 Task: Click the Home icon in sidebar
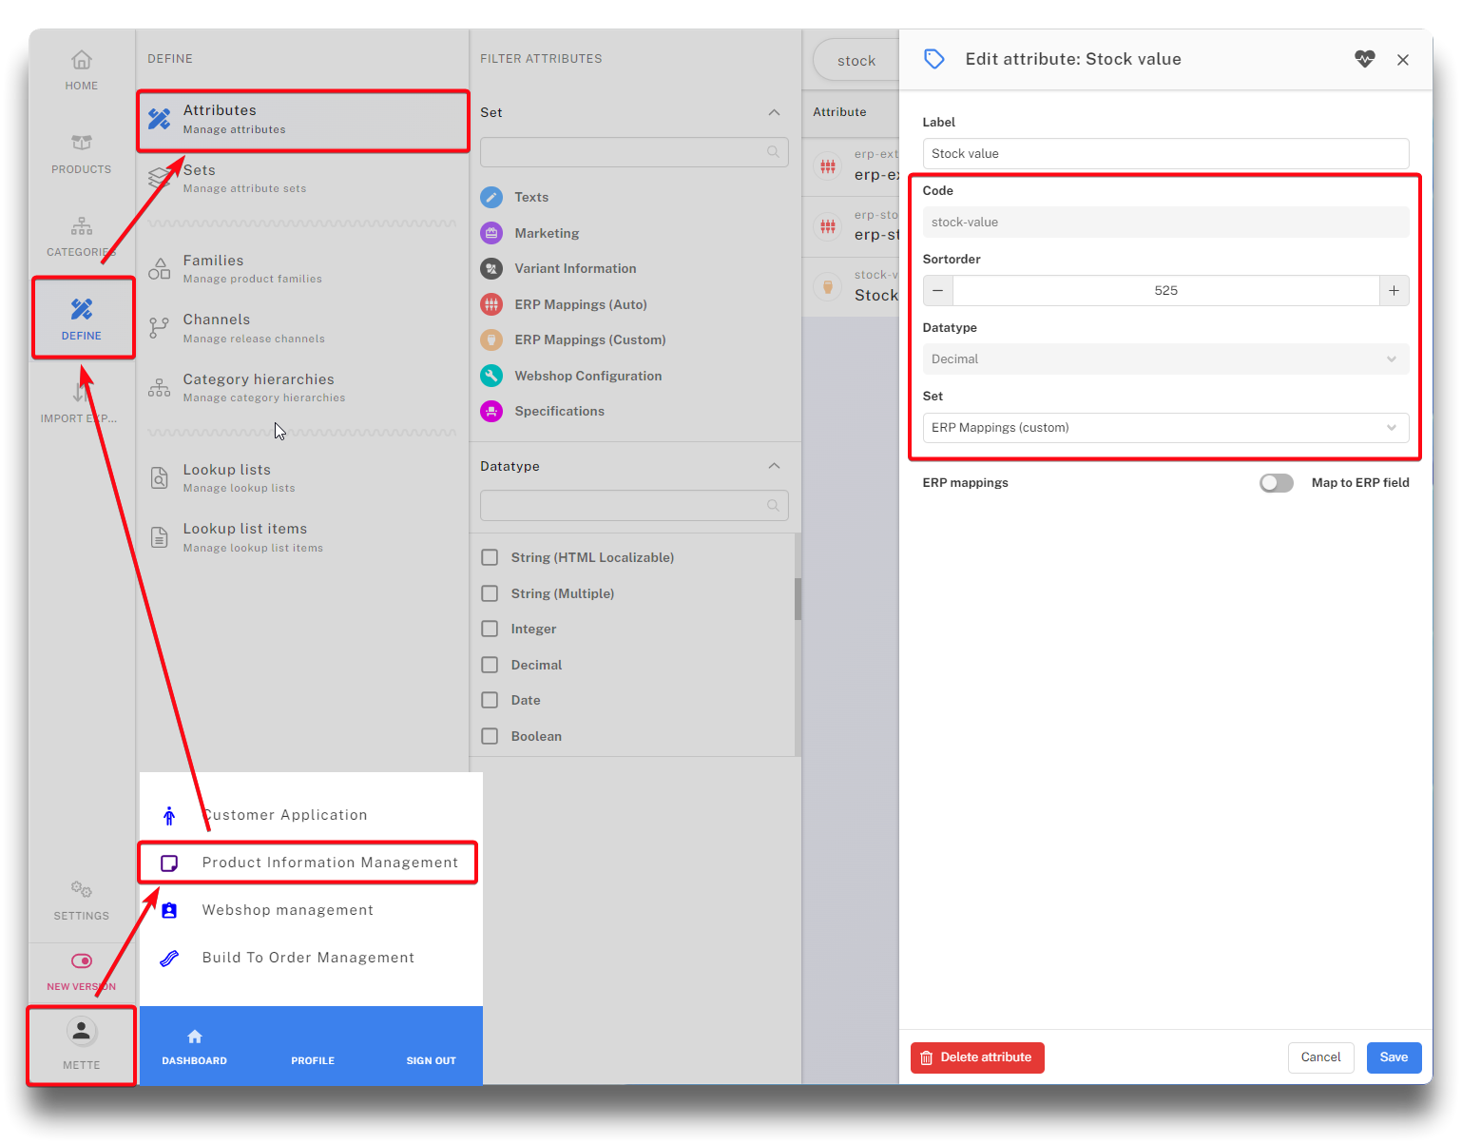[82, 60]
